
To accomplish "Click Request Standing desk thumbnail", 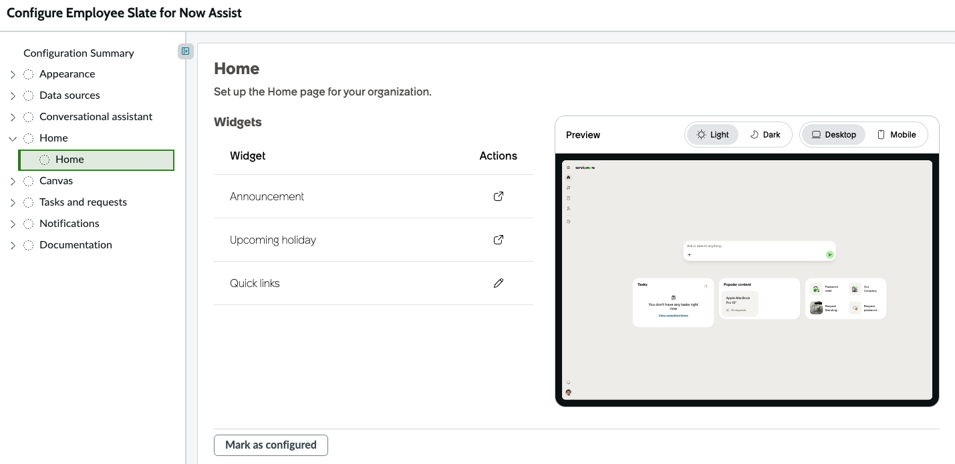I will 816,308.
